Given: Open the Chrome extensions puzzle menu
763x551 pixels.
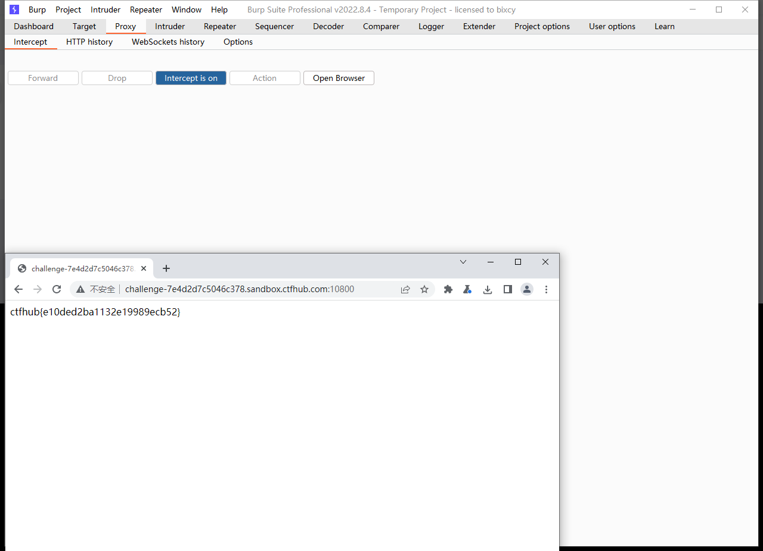Looking at the screenshot, I should pos(448,289).
